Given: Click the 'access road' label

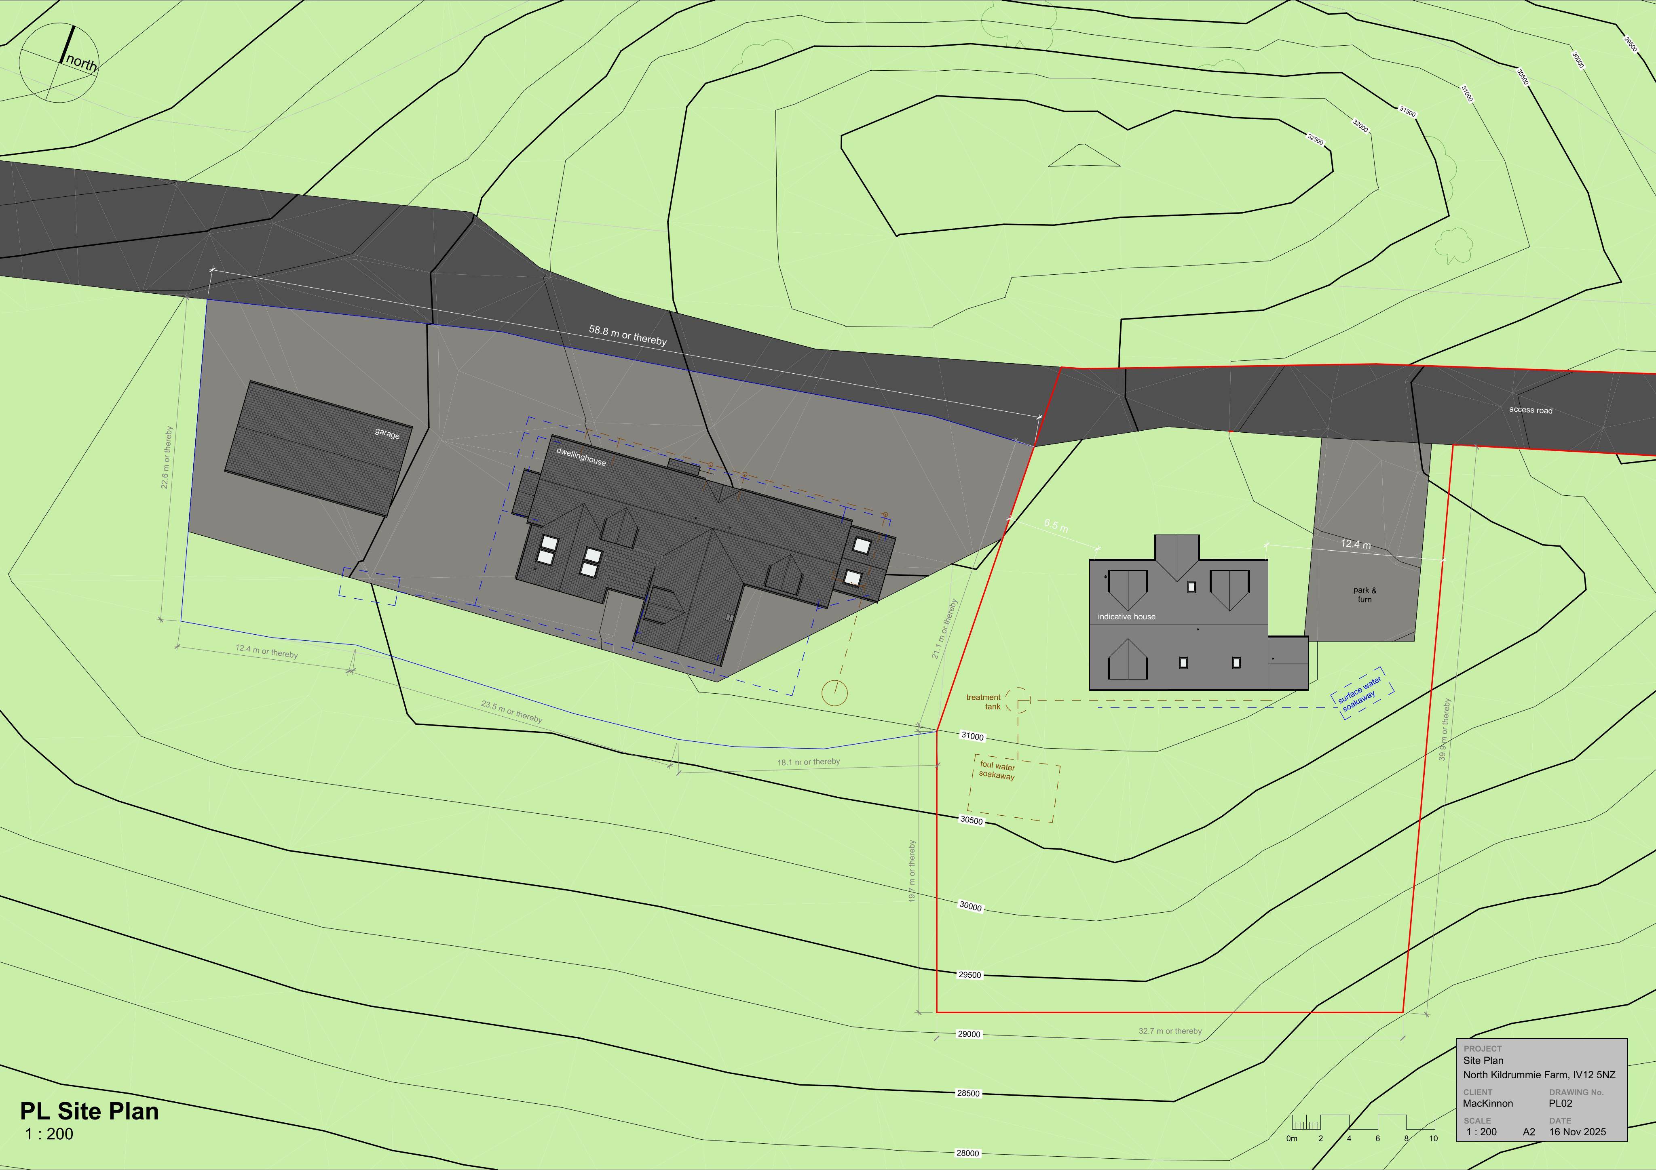Looking at the screenshot, I should tap(1531, 410).
